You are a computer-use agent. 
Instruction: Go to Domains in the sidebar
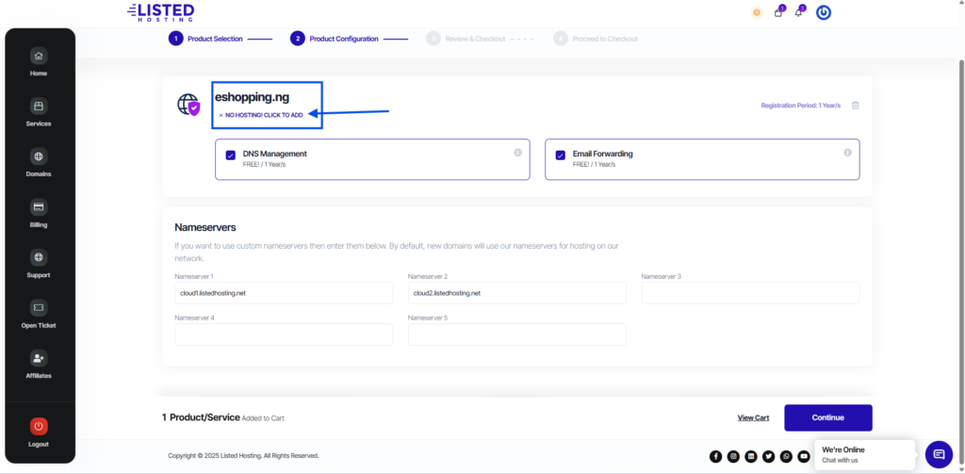[39, 162]
